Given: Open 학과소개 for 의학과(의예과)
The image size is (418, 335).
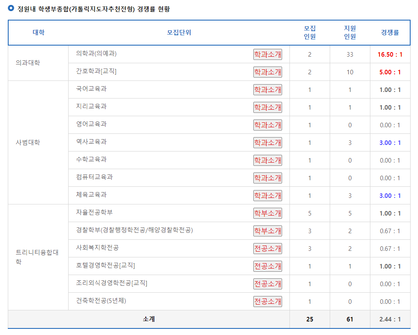Looking at the screenshot, I should click(x=267, y=54).
